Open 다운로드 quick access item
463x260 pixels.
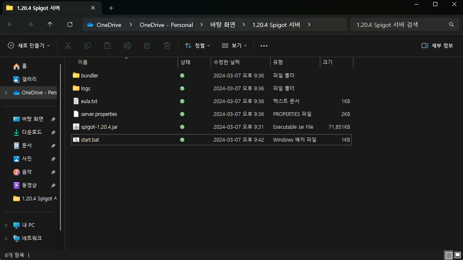pos(27,132)
